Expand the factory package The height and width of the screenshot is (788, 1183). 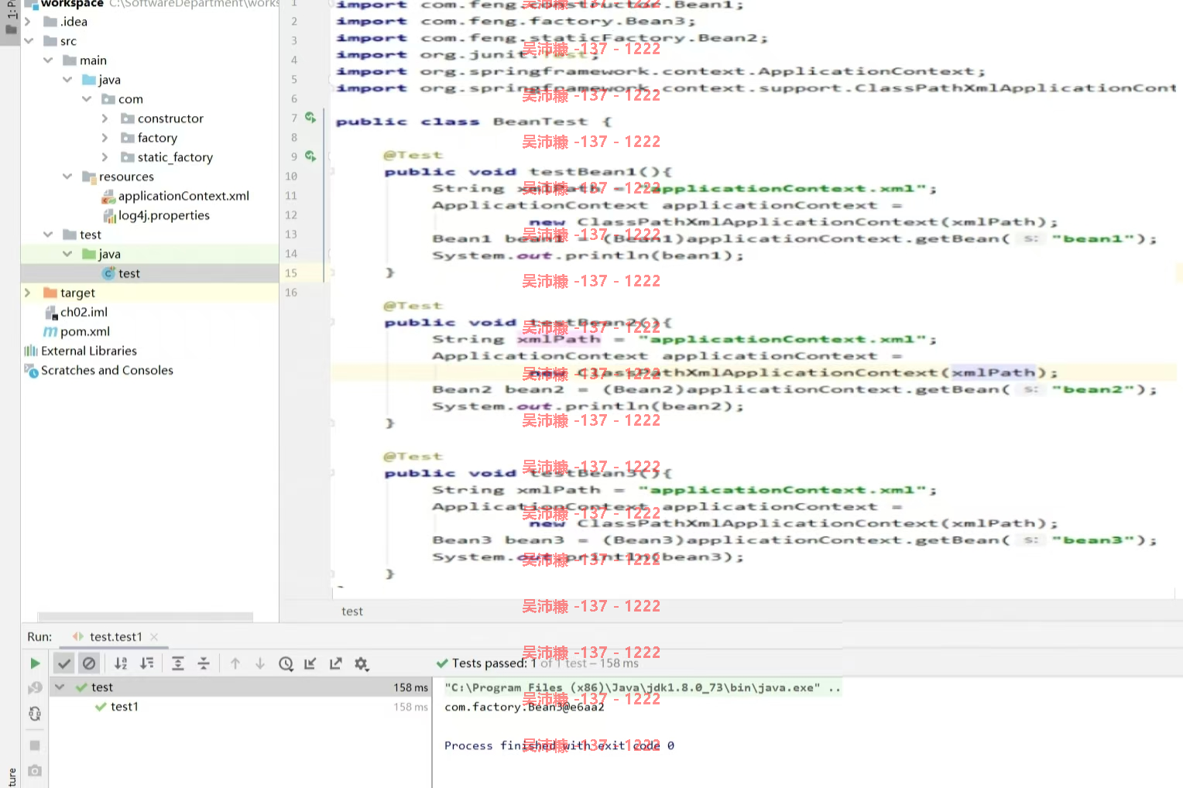(105, 138)
